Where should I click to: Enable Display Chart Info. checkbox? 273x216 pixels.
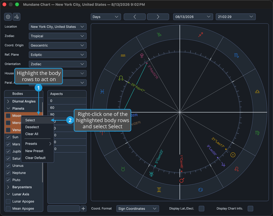click(x=250, y=209)
